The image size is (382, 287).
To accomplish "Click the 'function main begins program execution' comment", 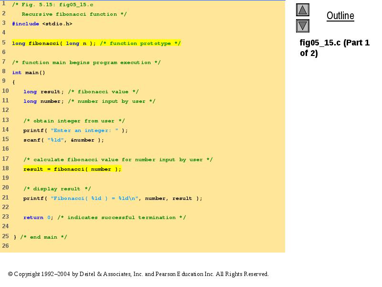I will pos(86,63).
